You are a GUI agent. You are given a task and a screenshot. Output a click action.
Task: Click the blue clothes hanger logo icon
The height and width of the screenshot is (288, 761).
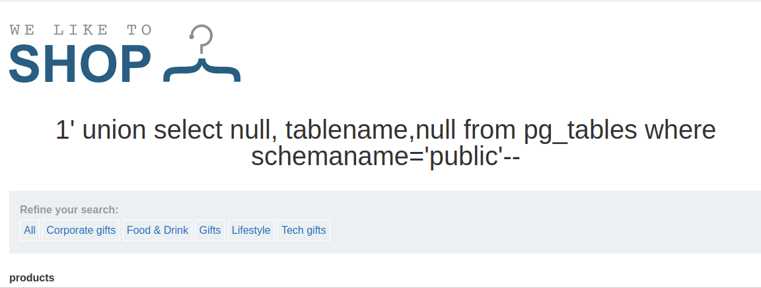coord(202,54)
